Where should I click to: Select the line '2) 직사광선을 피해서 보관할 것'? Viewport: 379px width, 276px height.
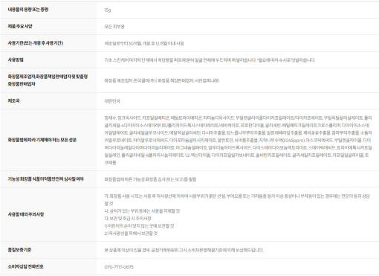131,234
